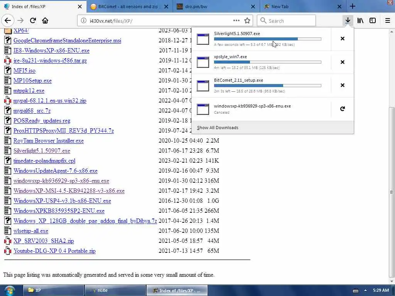This screenshot has width=395, height=296.
Task: Click the binary icon beside wlsetup-all.exe
Action: point(8,230)
